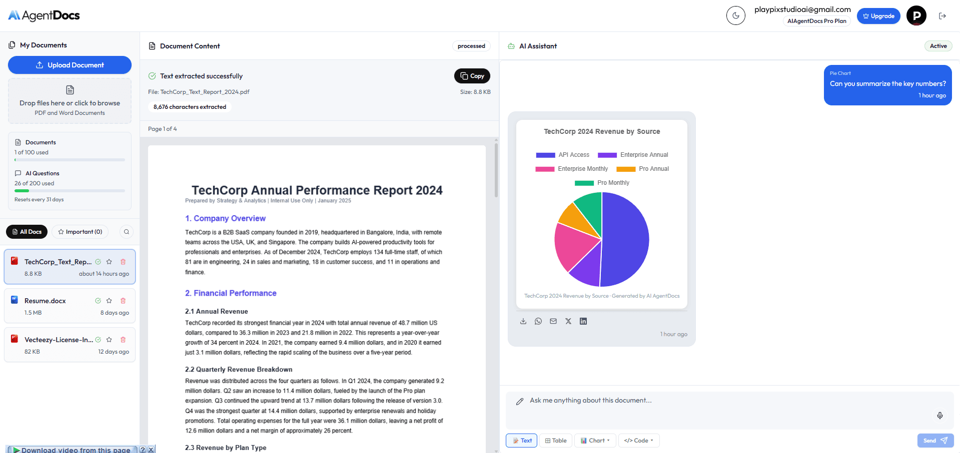The image size is (960, 453).
Task: Click the Active status badge
Action: (938, 46)
